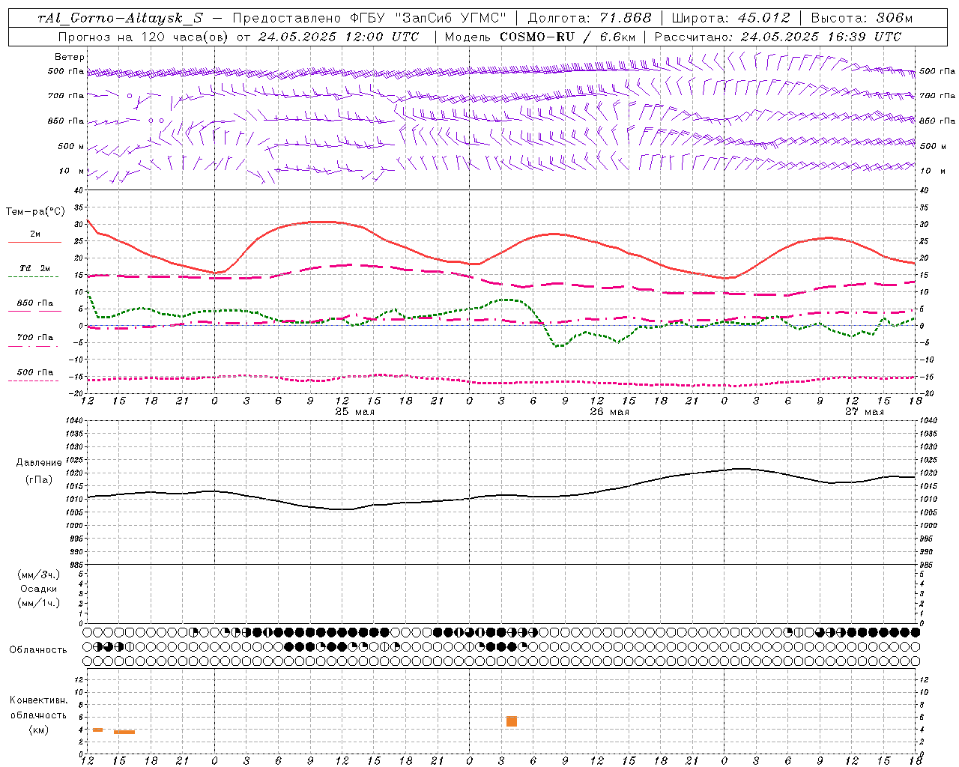Click the Td 2м dew point legend entry
Screen dimensions: 959x767
point(34,270)
